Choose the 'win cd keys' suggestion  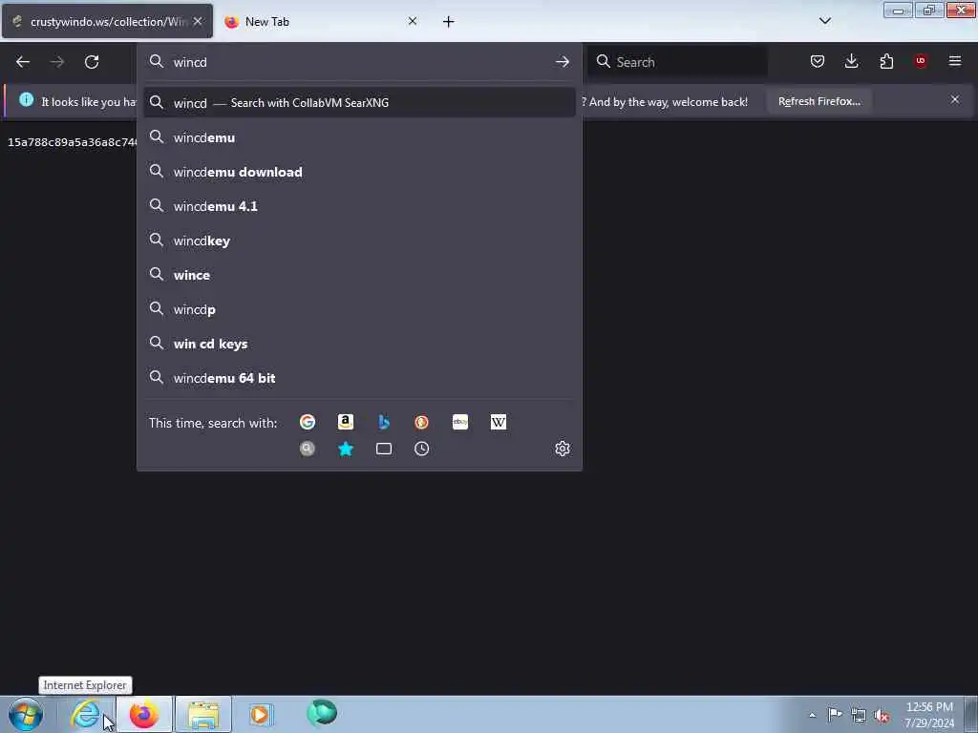point(359,344)
